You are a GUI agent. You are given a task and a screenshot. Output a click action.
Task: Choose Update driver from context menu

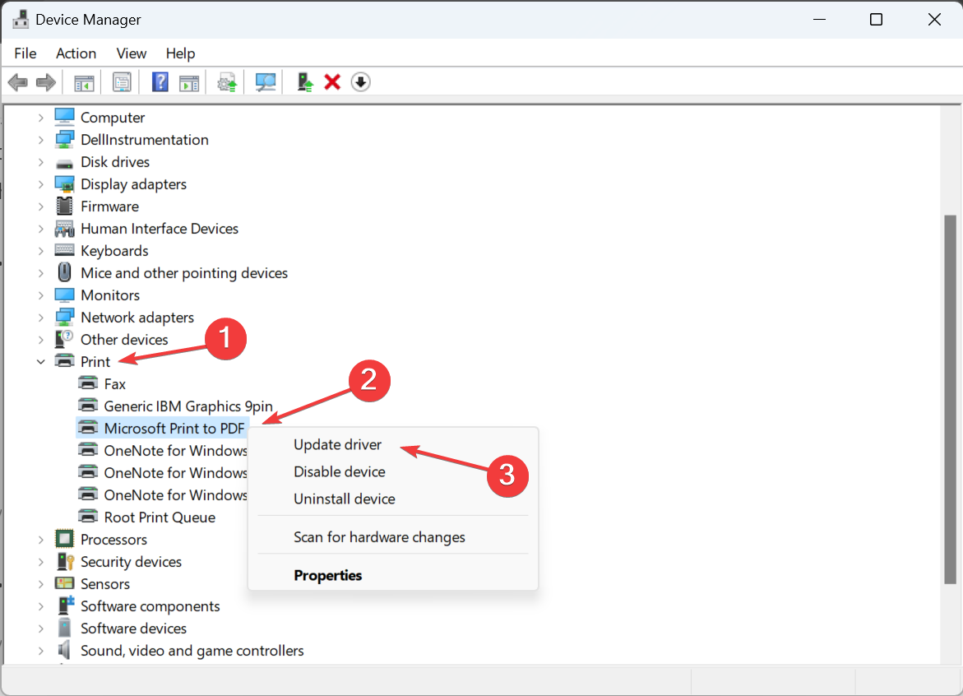tap(337, 444)
